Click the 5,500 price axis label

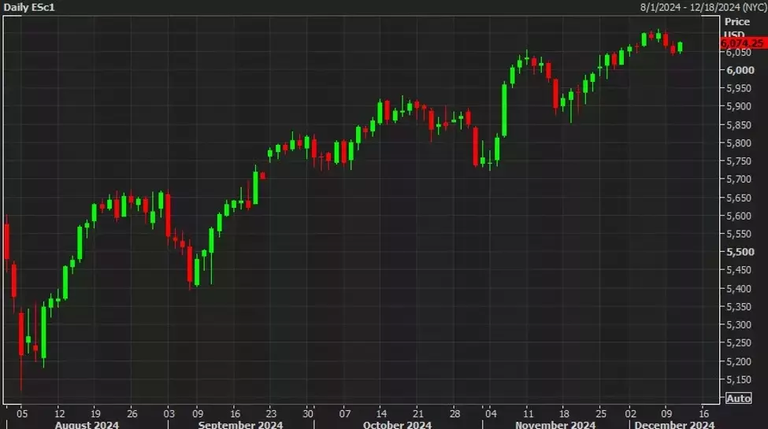[x=738, y=252]
